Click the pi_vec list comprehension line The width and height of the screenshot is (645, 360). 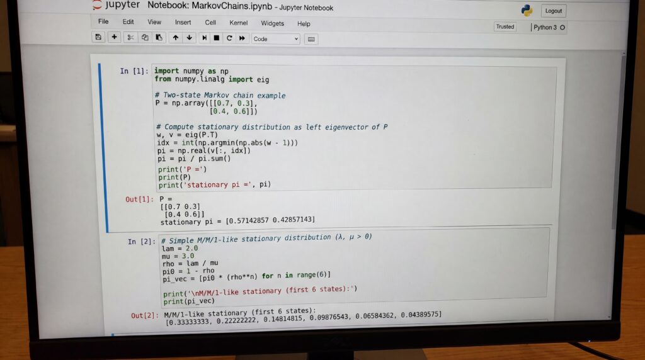[x=247, y=276]
